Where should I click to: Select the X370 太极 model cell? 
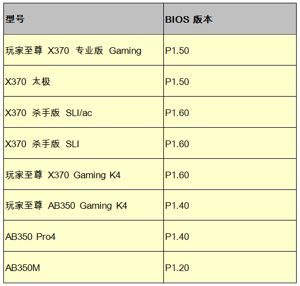tap(83, 81)
